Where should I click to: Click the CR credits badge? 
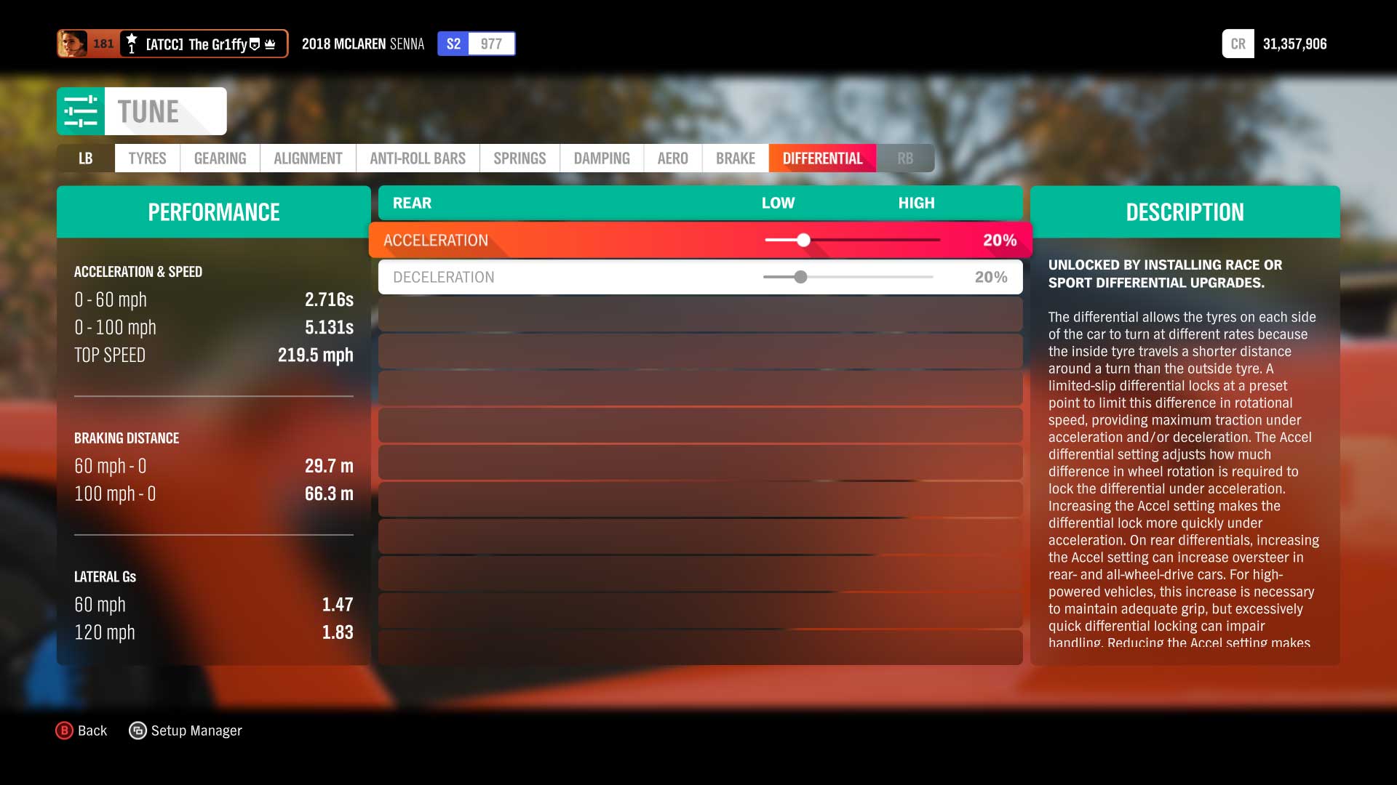(1238, 44)
